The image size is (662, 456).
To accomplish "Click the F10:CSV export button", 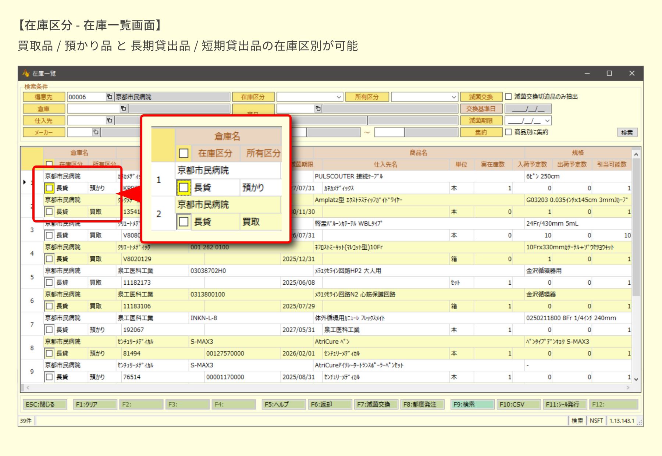I will click(519, 405).
